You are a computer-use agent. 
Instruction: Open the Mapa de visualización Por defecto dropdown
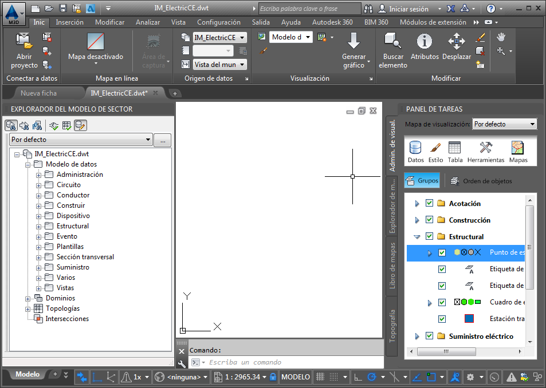(505, 124)
